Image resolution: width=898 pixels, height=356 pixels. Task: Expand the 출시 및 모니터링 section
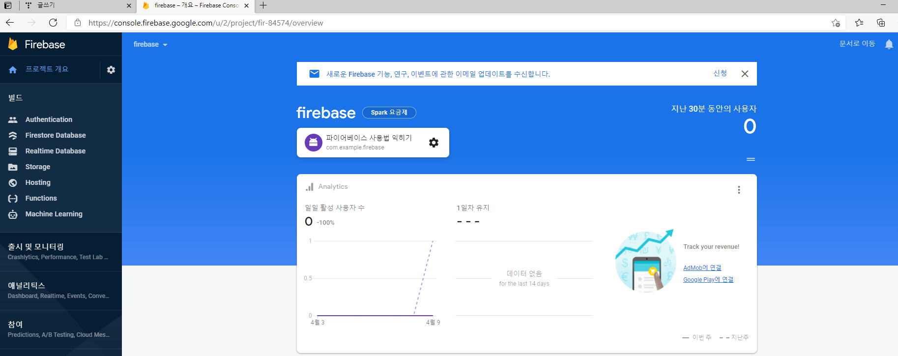pos(61,251)
